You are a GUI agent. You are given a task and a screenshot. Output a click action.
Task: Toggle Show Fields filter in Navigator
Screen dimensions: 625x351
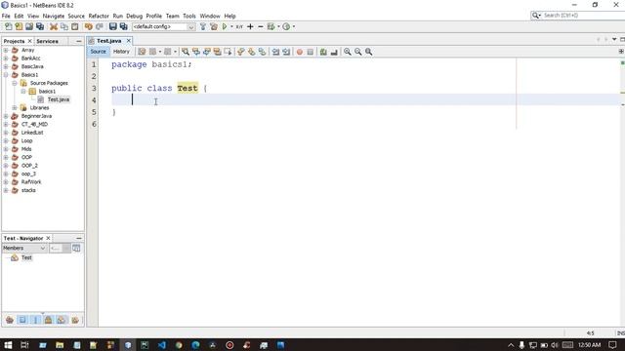tap(22, 320)
